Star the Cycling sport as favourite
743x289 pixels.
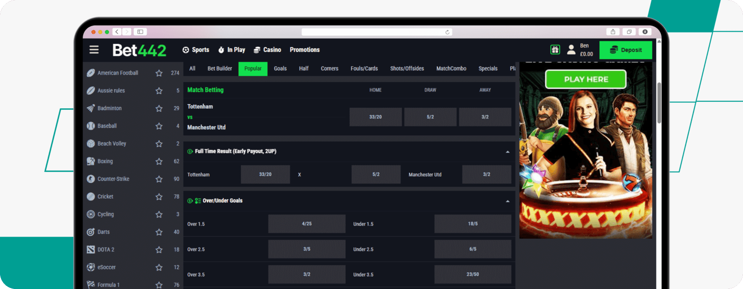click(x=159, y=214)
